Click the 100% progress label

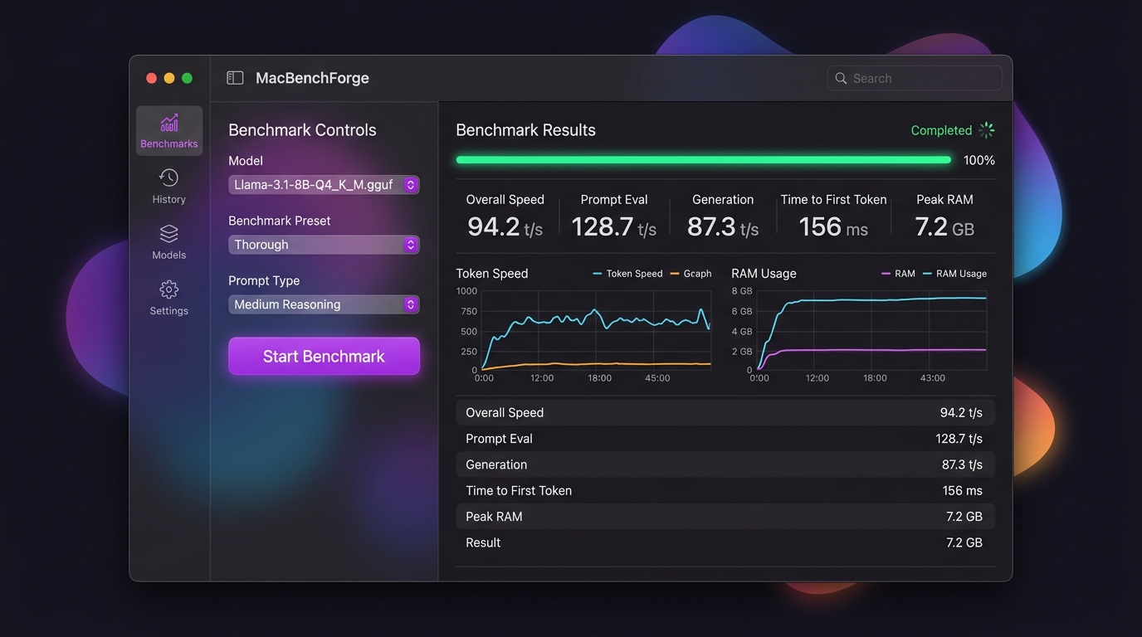(979, 160)
